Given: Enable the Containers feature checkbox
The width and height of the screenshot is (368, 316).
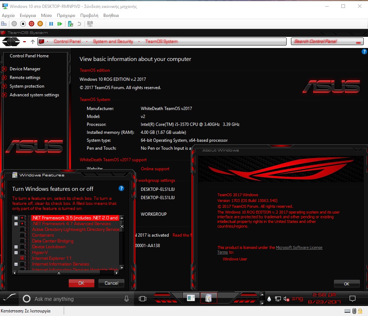Looking at the screenshot, I should pyautogui.click(x=22, y=235).
